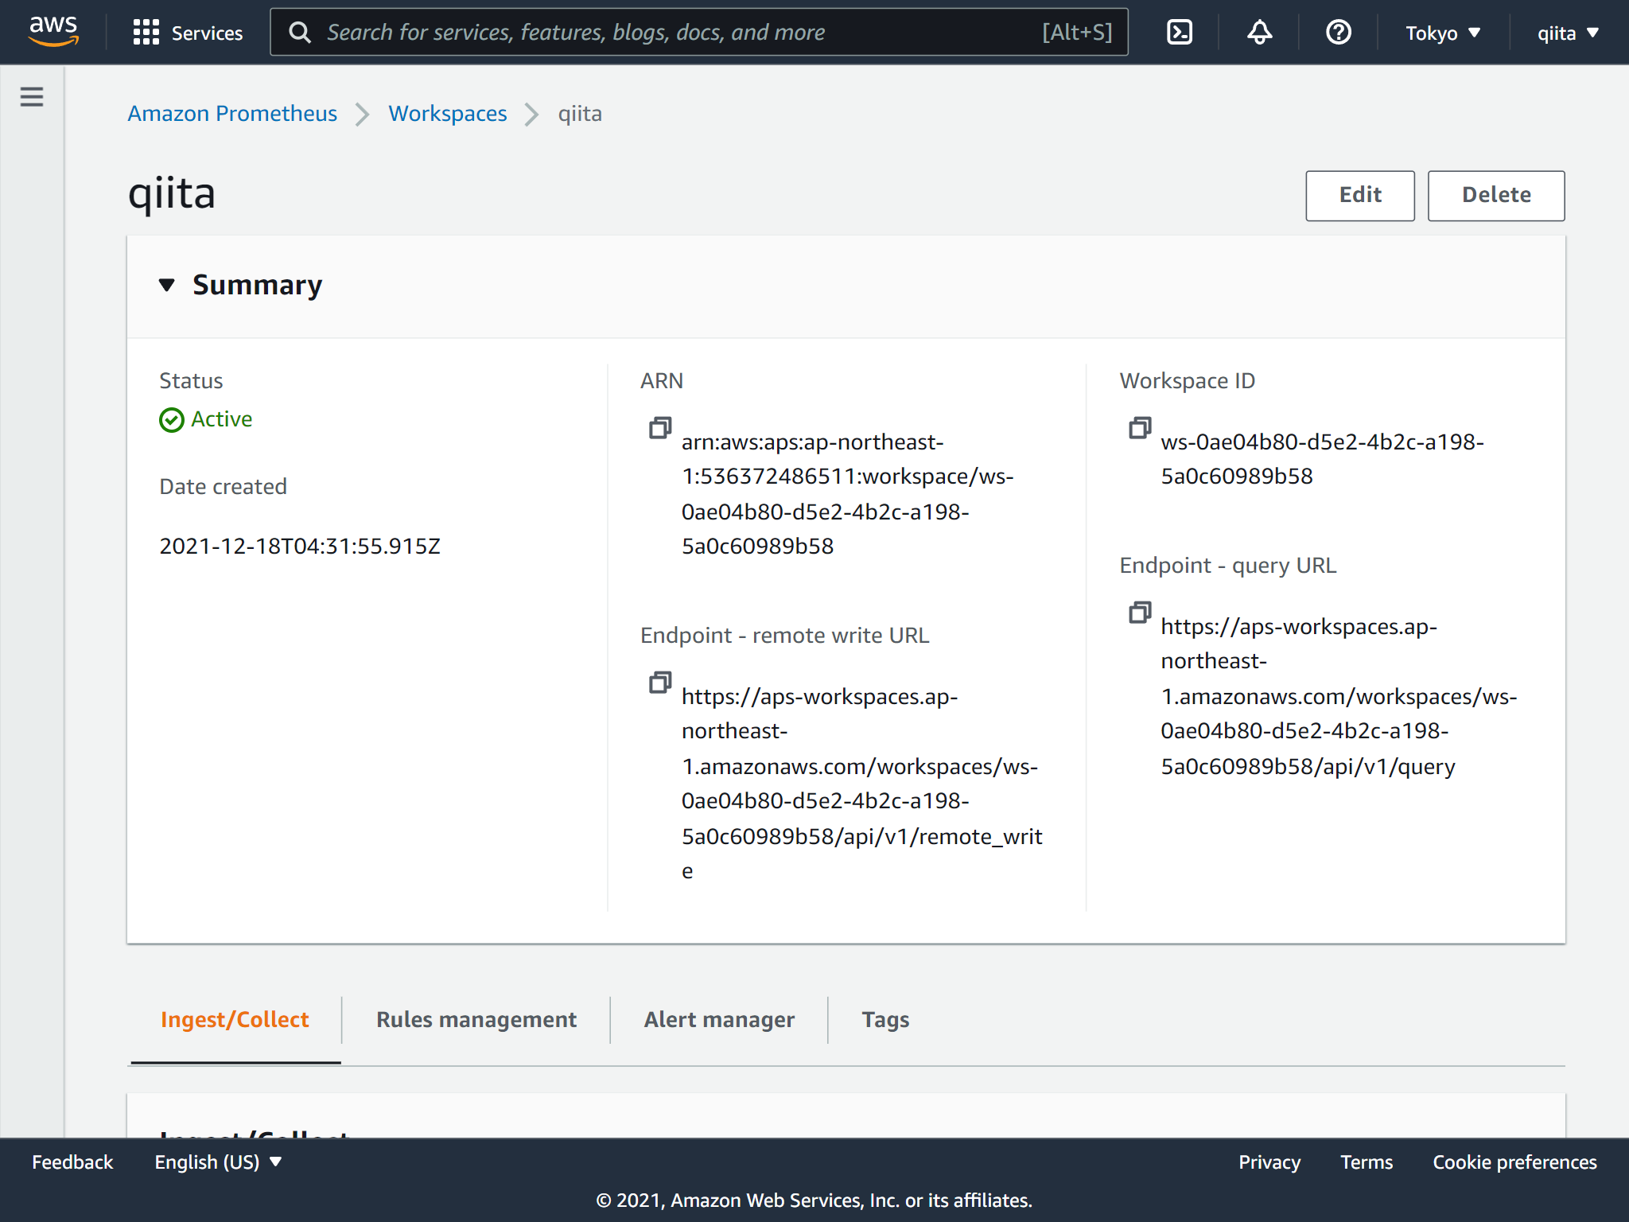The height and width of the screenshot is (1222, 1629).
Task: Launch CloudShell from the top bar
Action: [x=1179, y=32]
